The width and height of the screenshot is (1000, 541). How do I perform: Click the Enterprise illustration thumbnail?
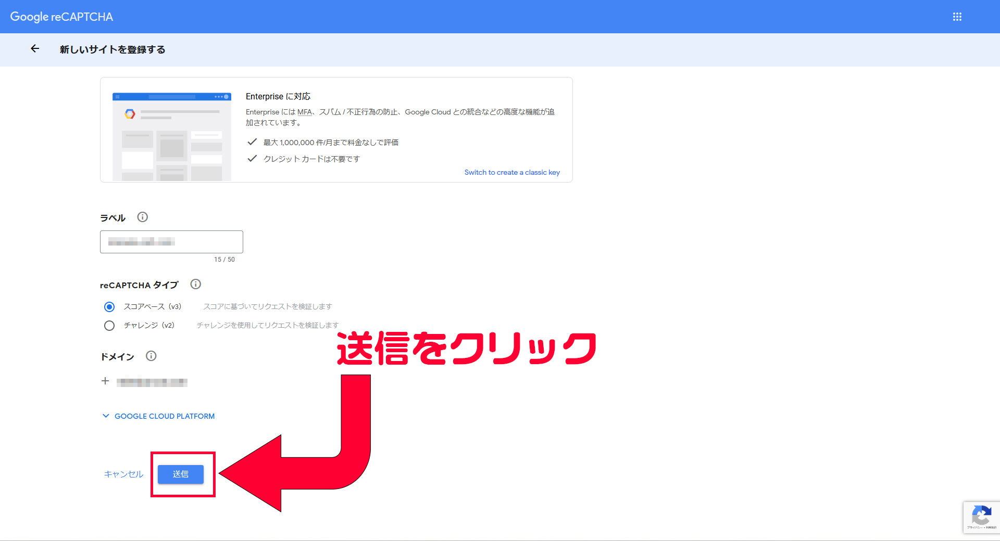[172, 136]
